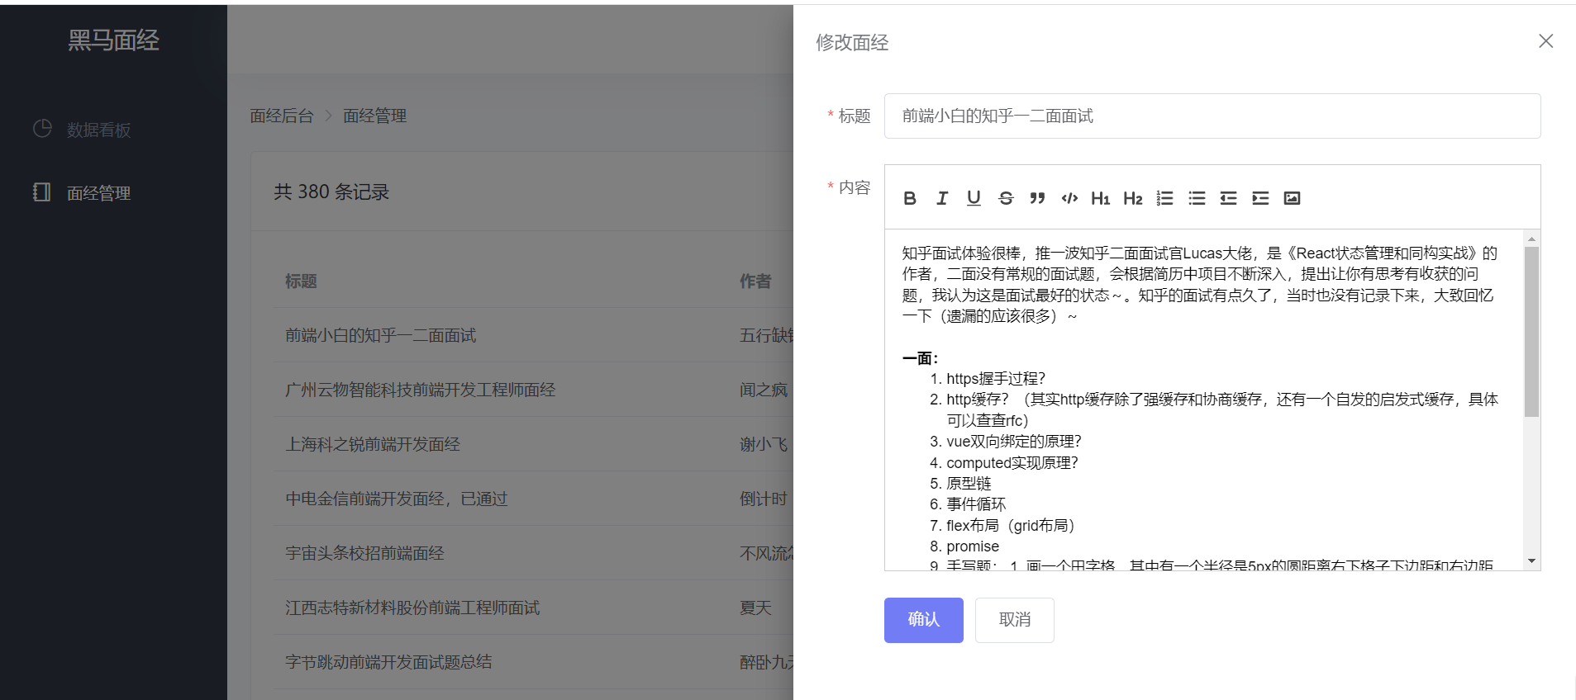Insert an image into the content
Screen dimensions: 1576x700
coord(1292,198)
